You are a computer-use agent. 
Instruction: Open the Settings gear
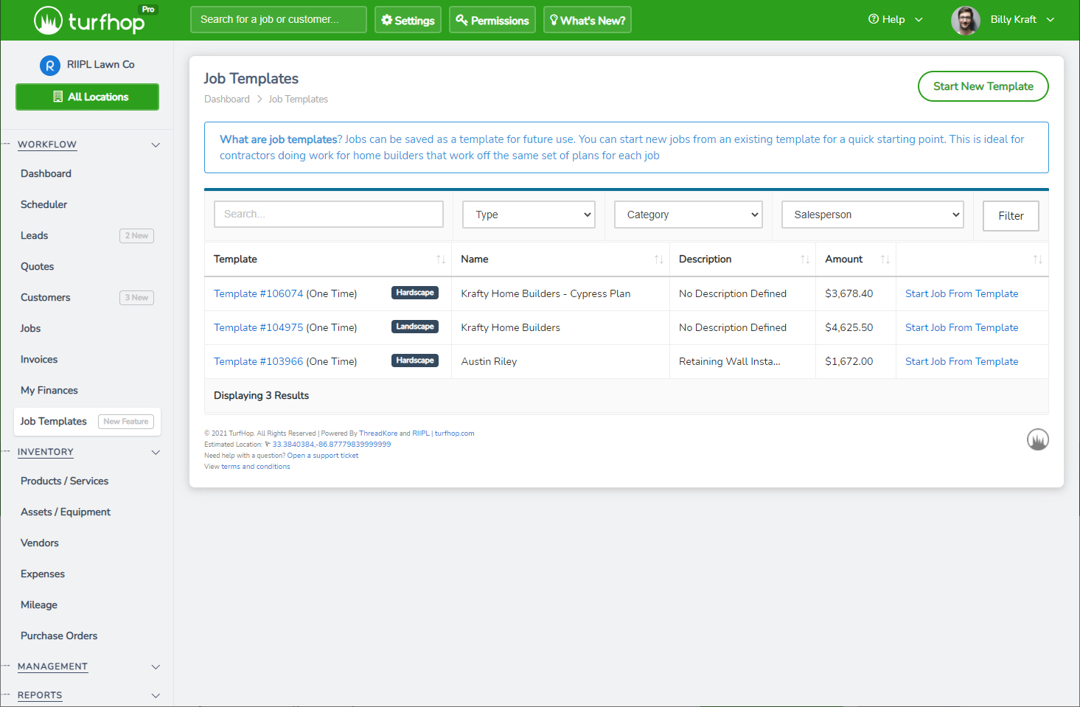click(x=388, y=19)
